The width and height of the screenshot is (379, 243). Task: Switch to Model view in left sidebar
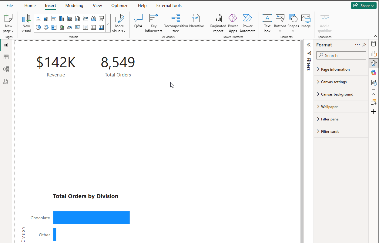(6, 69)
